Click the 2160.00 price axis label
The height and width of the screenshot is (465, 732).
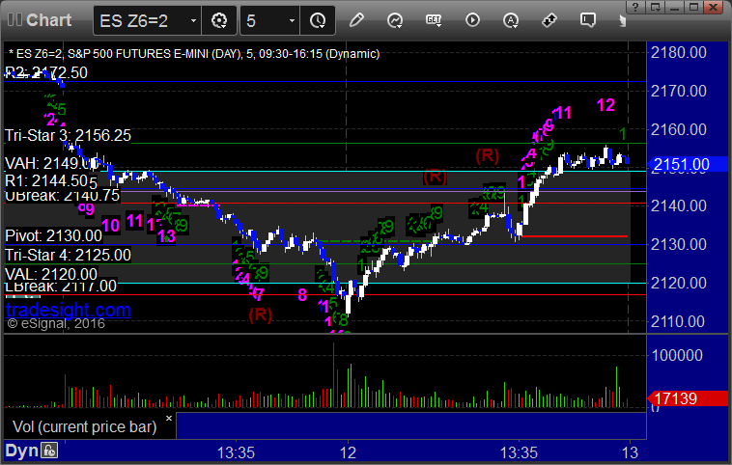pyautogui.click(x=678, y=129)
